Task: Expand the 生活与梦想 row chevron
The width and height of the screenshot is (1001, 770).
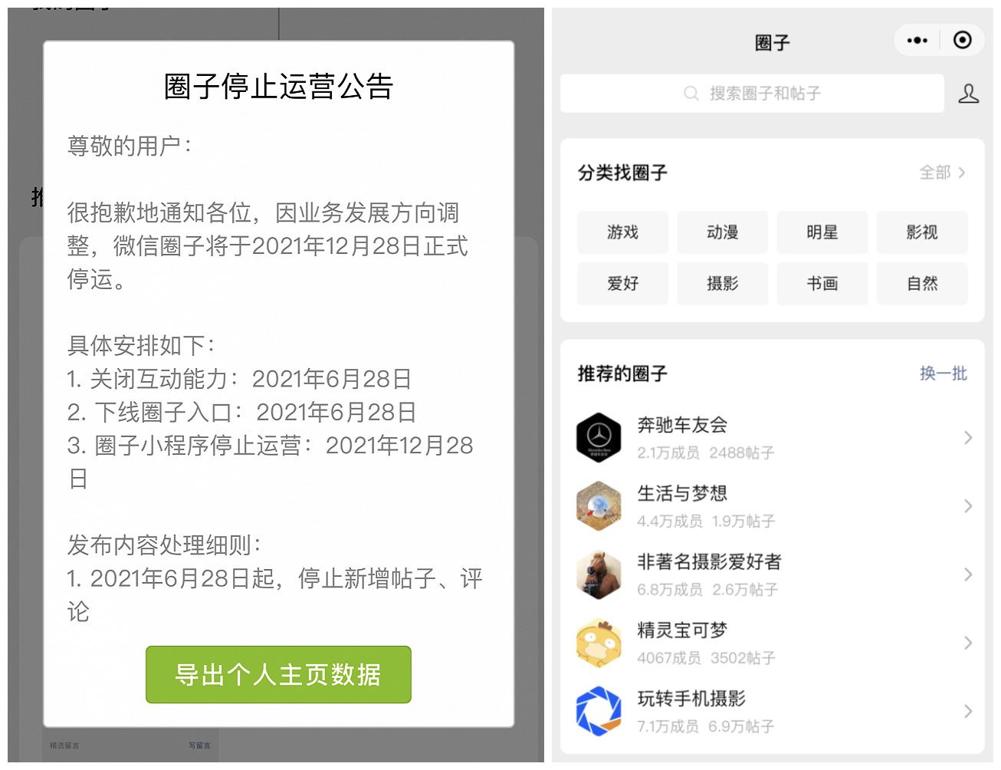Action: pos(968,505)
